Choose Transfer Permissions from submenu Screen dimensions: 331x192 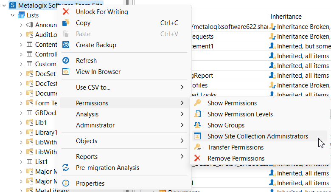[235, 147]
